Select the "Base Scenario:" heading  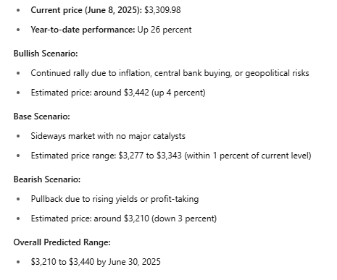(42, 116)
